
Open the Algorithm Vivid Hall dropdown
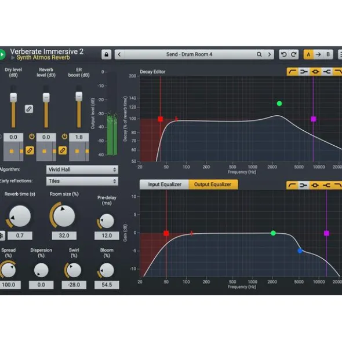click(x=82, y=170)
